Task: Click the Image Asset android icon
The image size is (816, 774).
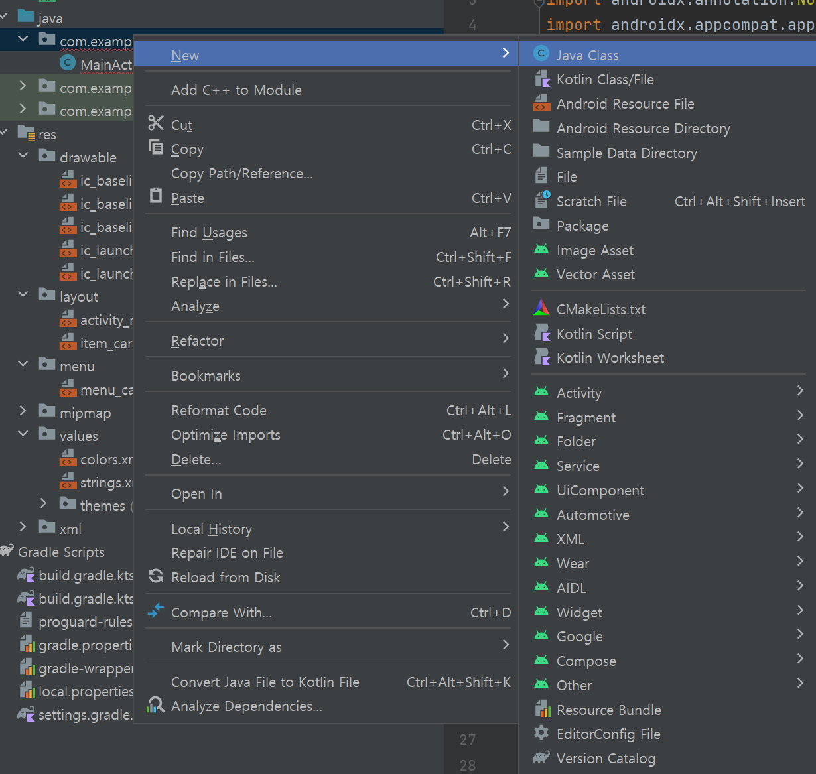Action: coord(541,250)
